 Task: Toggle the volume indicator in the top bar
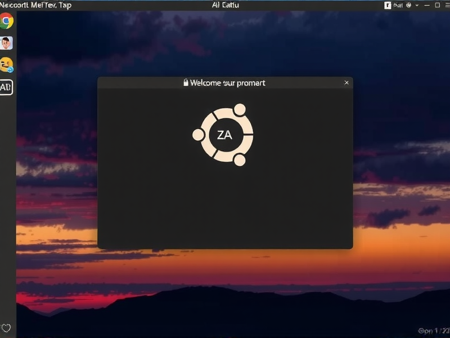[427, 5]
